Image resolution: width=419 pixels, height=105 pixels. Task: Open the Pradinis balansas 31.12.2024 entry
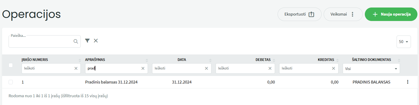[111, 82]
